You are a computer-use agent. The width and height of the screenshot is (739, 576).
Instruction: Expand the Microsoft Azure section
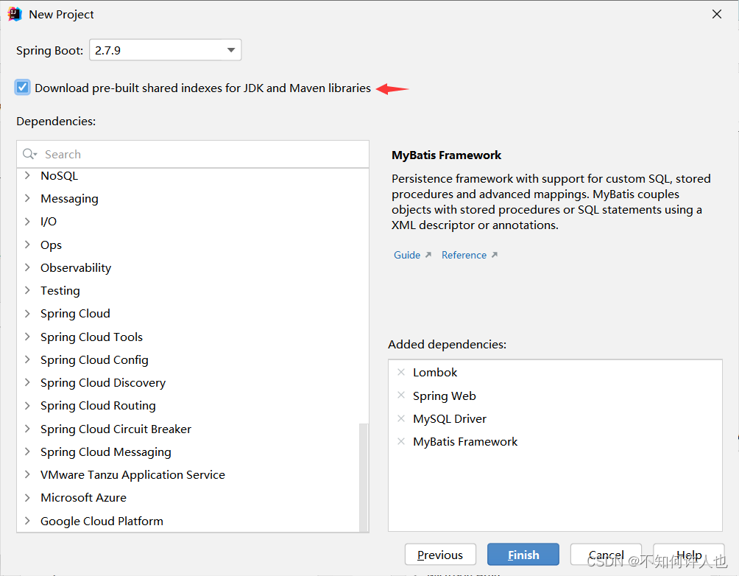point(27,497)
